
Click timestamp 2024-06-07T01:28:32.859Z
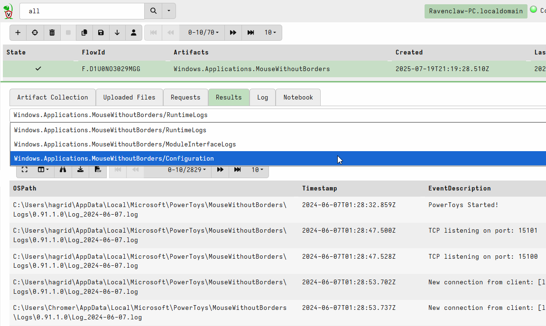tap(349, 205)
